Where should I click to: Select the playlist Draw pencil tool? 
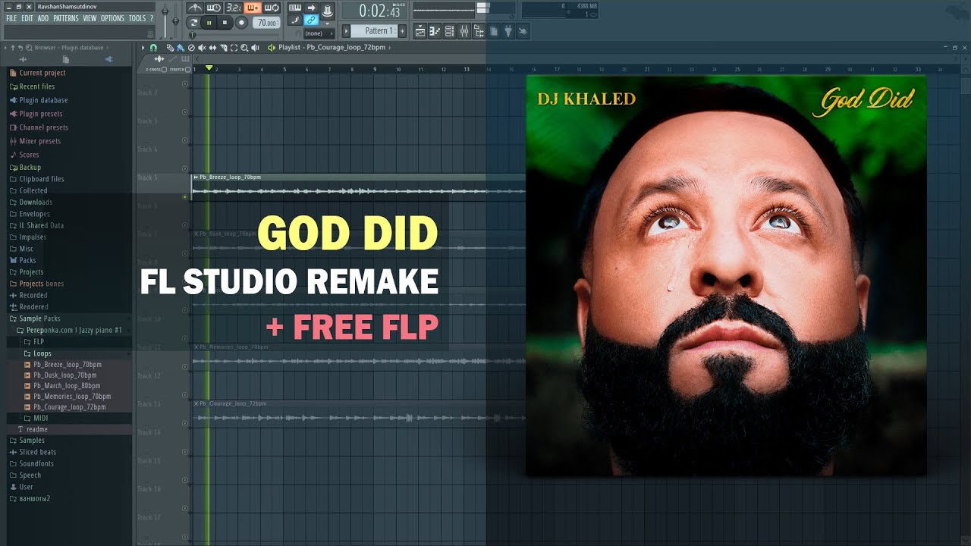171,48
